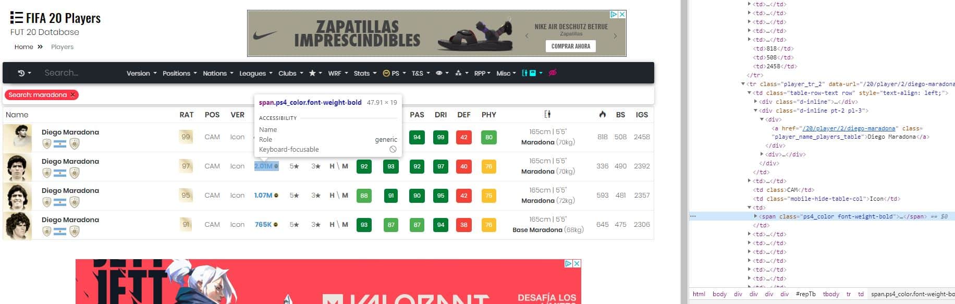
Task: Open the Misc dropdown
Action: click(x=506, y=73)
